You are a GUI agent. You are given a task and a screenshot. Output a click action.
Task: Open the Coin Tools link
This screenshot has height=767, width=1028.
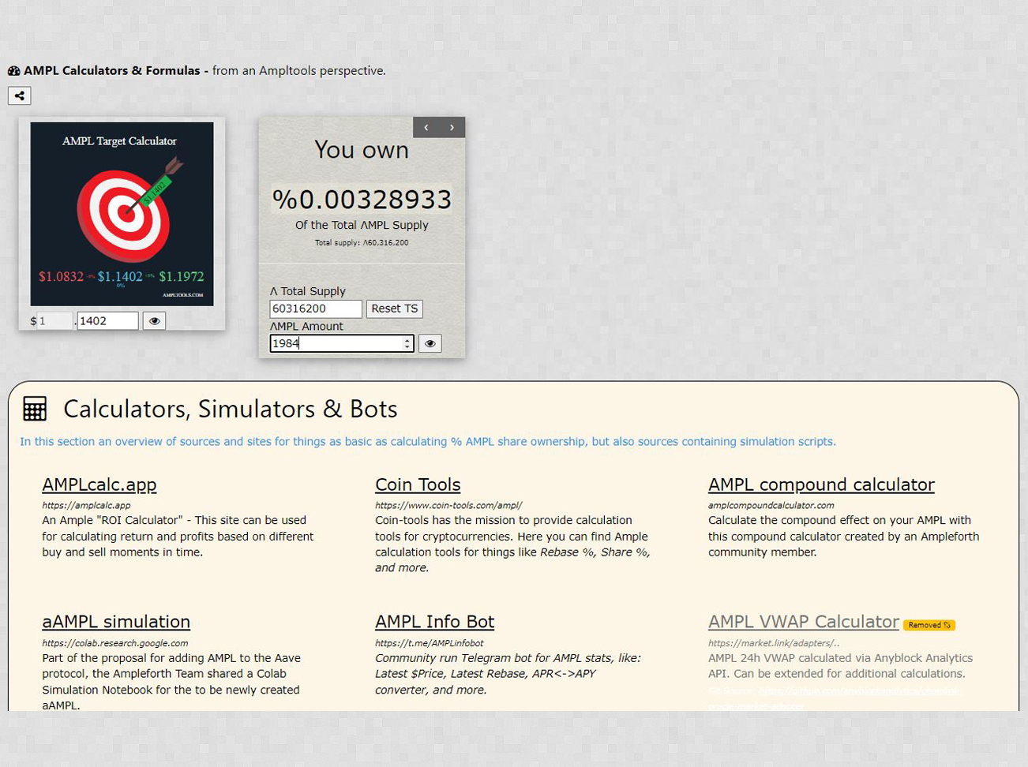tap(418, 485)
